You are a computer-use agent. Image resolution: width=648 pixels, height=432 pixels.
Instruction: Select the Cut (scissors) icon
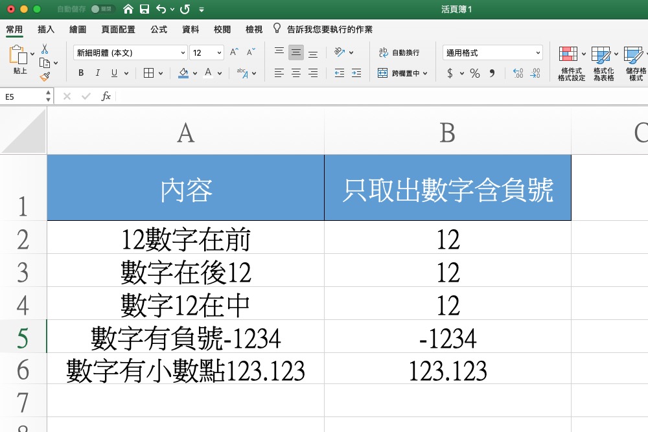click(x=46, y=49)
